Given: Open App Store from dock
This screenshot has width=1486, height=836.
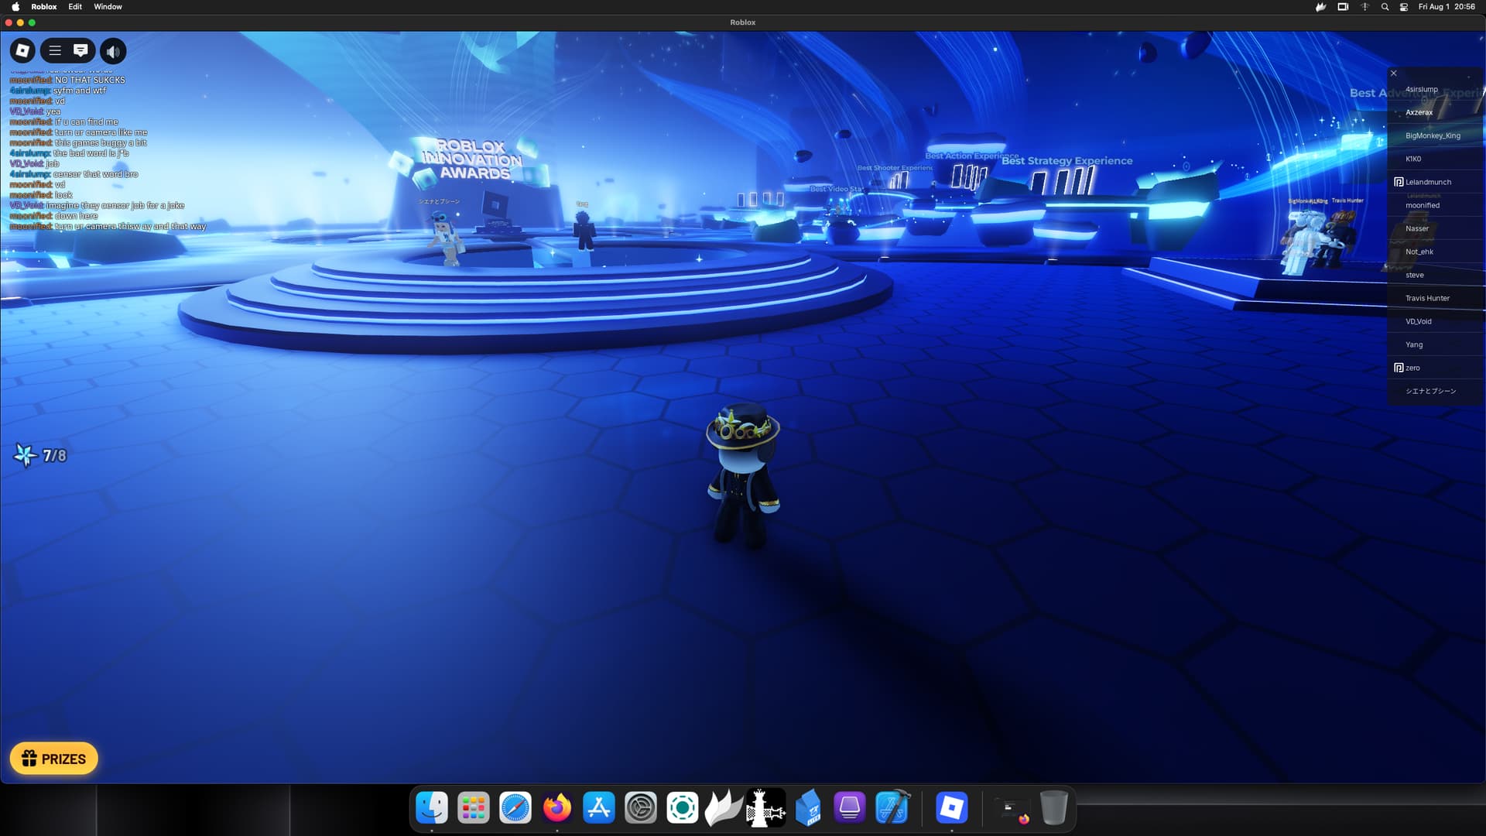Looking at the screenshot, I should 599,808.
